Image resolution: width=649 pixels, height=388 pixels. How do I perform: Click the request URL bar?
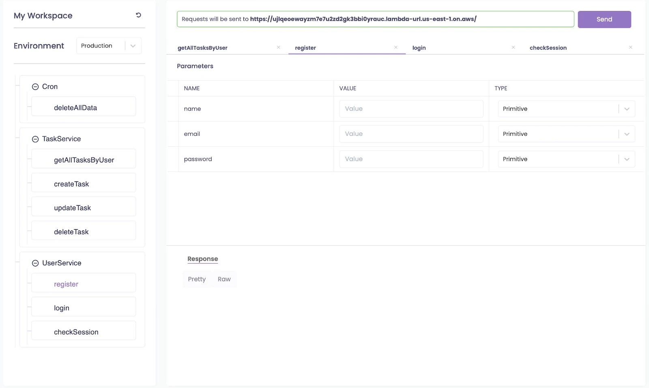coord(375,19)
